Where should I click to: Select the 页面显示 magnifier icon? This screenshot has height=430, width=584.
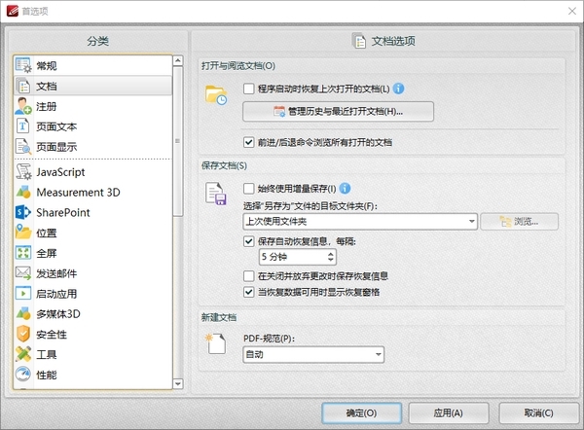(23, 147)
